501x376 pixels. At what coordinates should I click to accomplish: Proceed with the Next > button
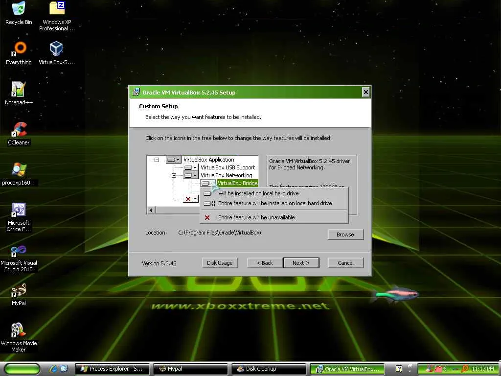(301, 263)
